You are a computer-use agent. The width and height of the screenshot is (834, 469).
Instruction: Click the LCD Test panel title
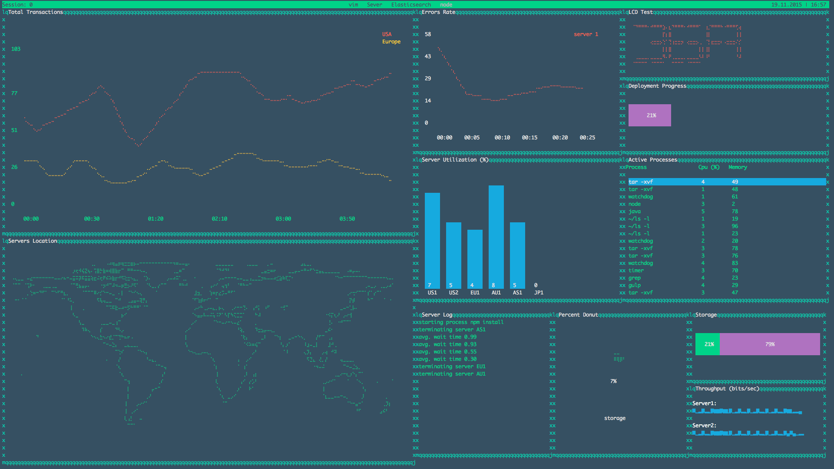(x=640, y=12)
